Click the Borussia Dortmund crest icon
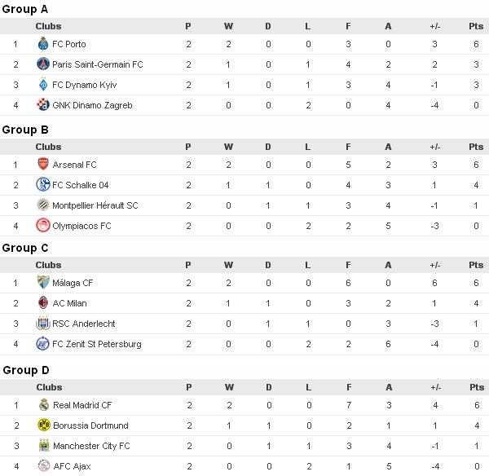Screen dimensions: 489x476 pos(43,425)
